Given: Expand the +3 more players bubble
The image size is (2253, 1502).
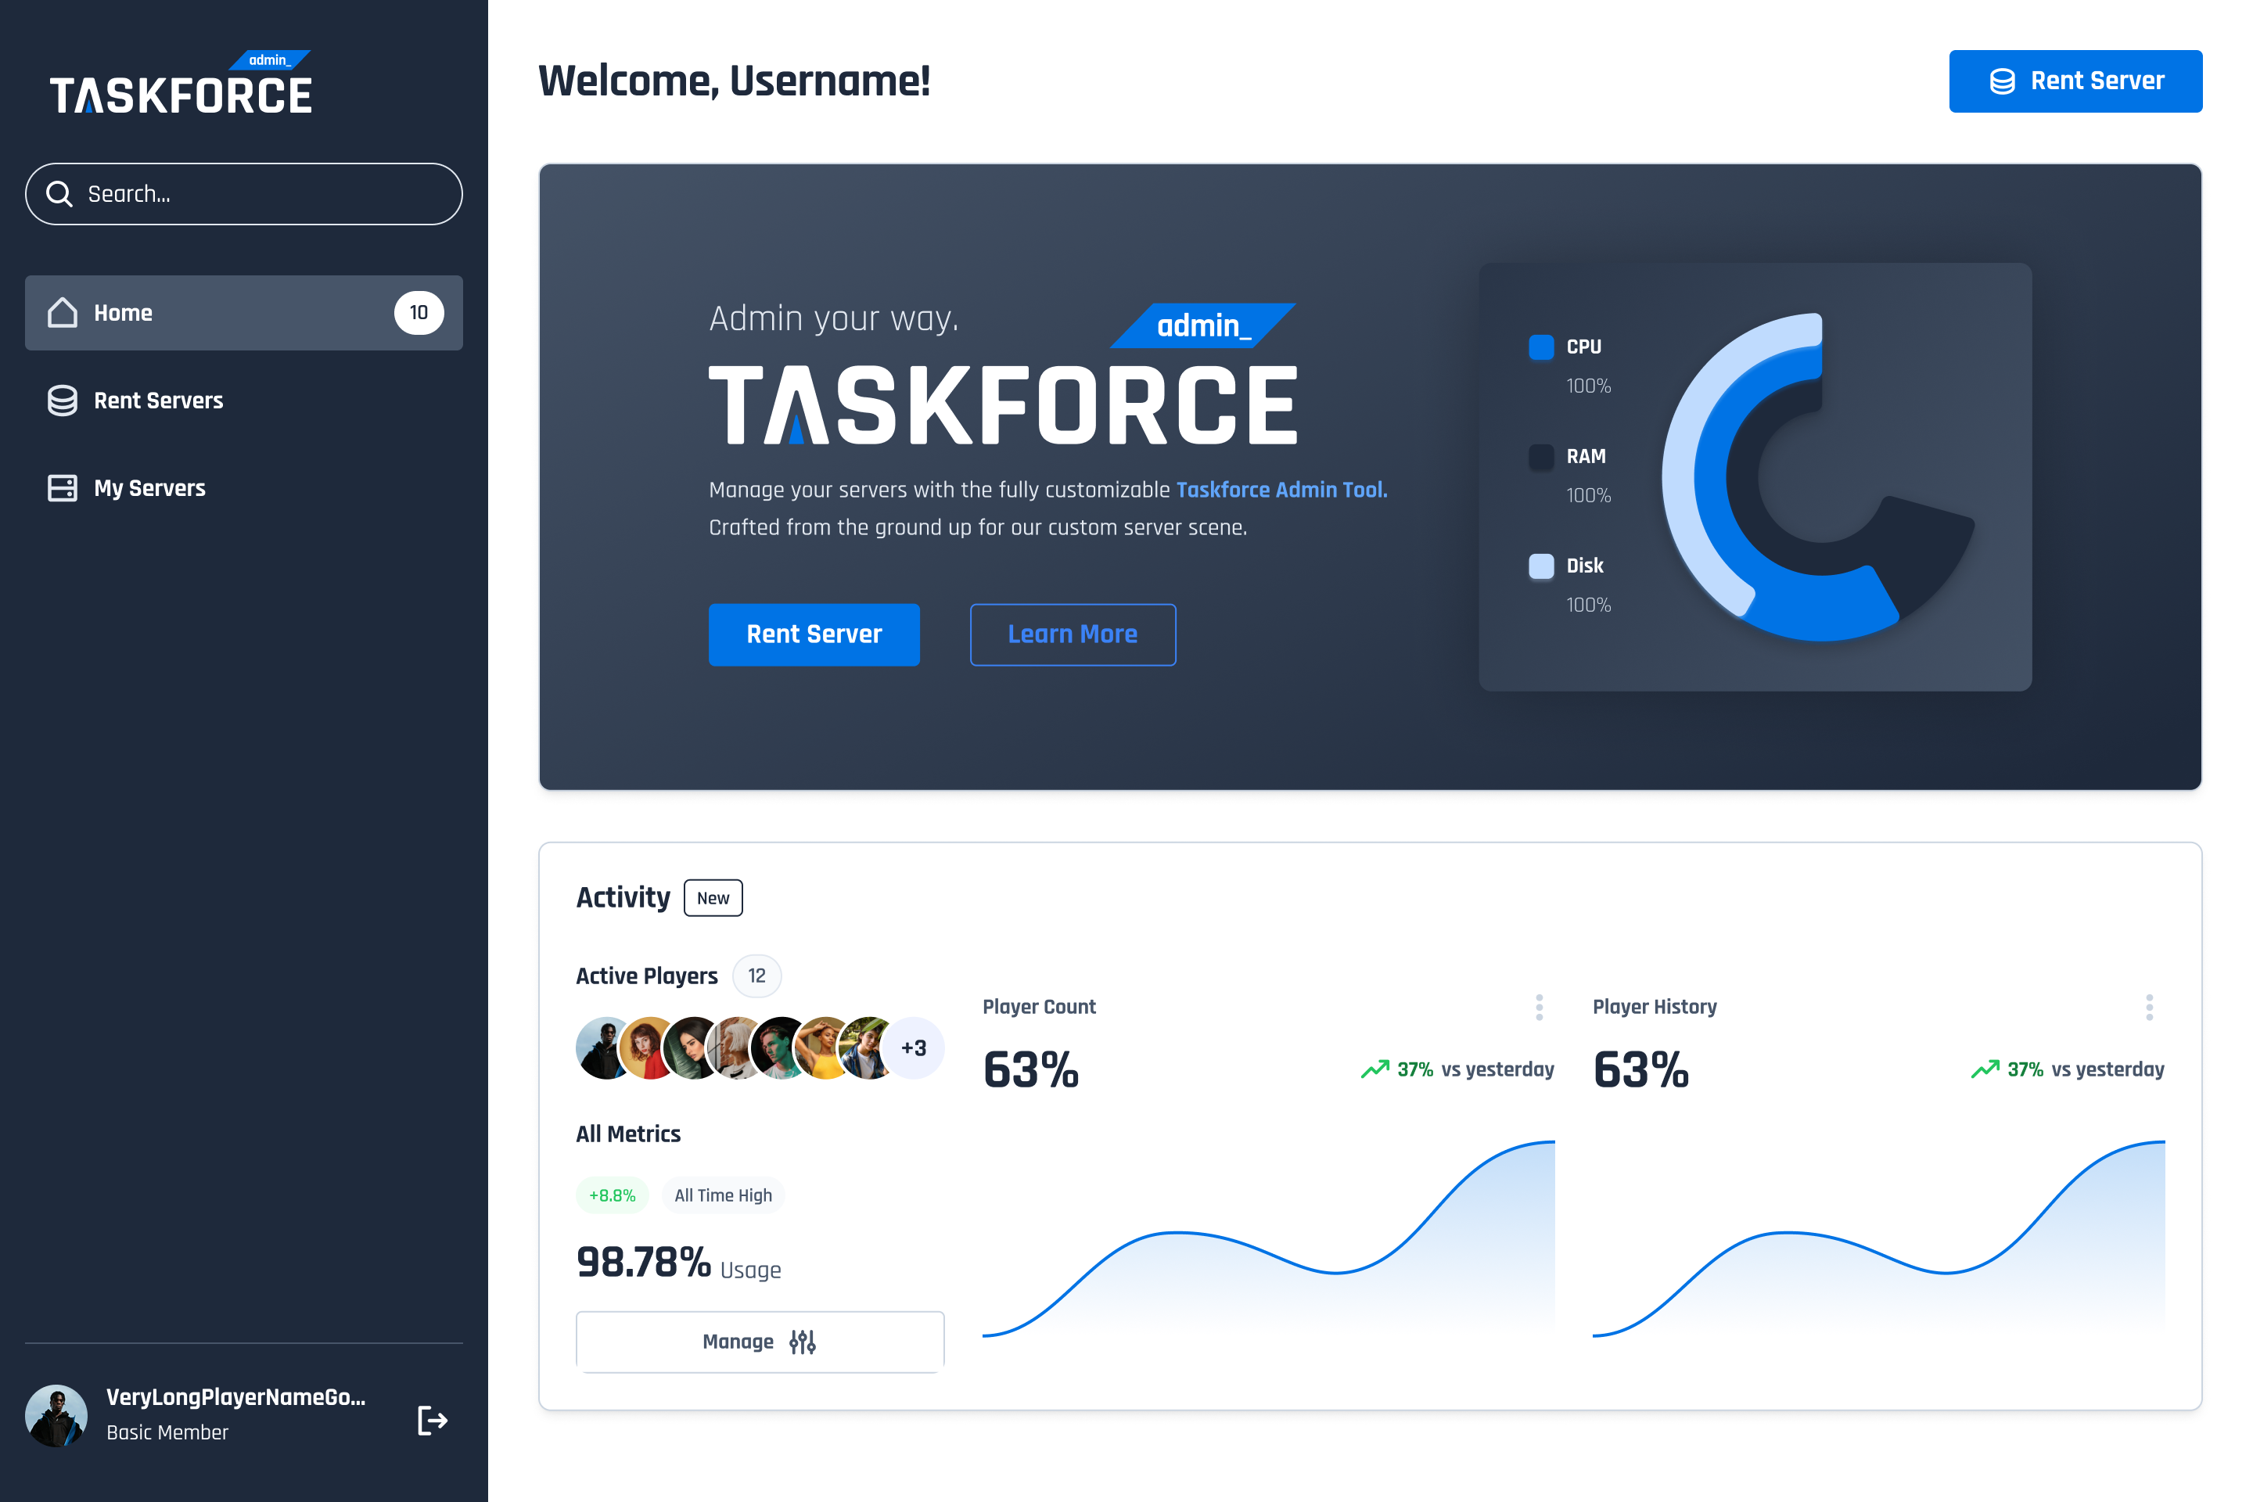Looking at the screenshot, I should pyautogui.click(x=913, y=1048).
